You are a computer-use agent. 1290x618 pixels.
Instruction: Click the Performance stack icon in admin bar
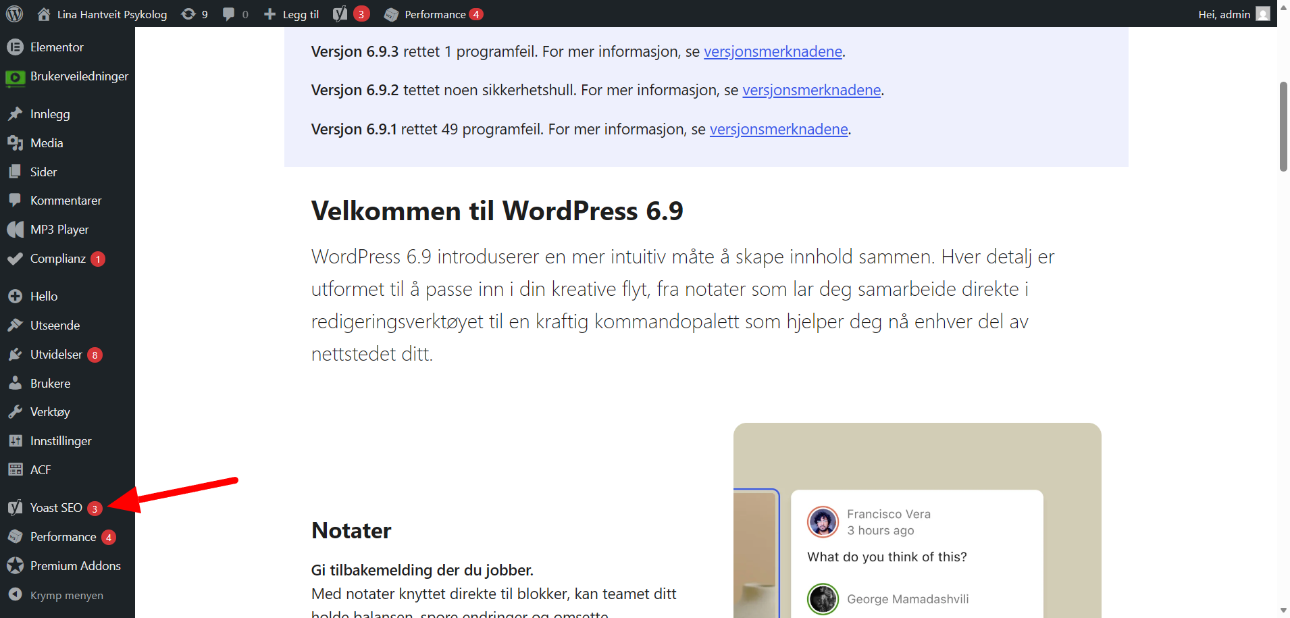click(392, 14)
